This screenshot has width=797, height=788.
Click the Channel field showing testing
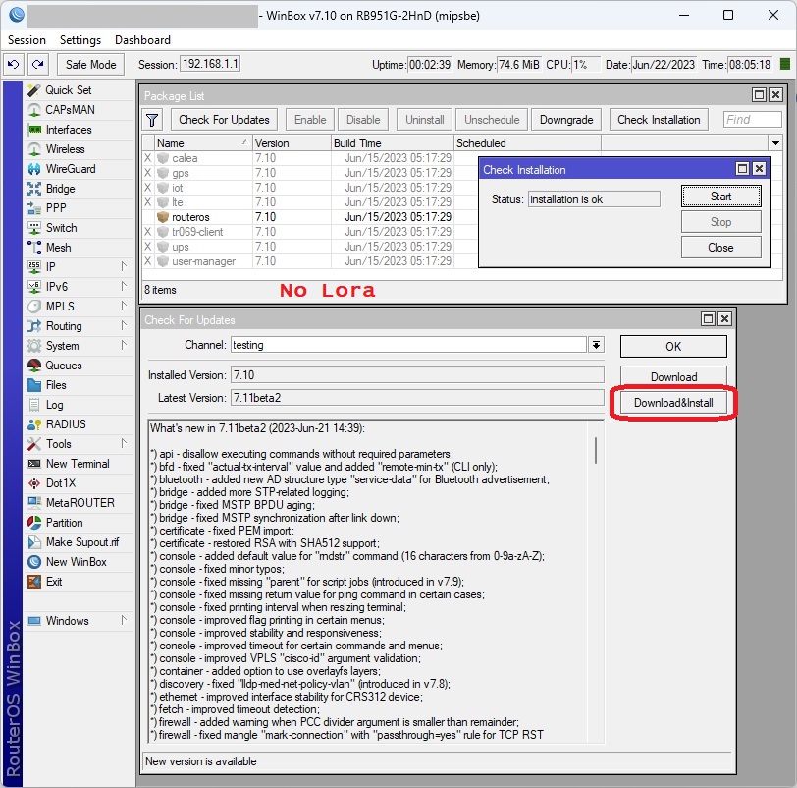click(x=408, y=345)
